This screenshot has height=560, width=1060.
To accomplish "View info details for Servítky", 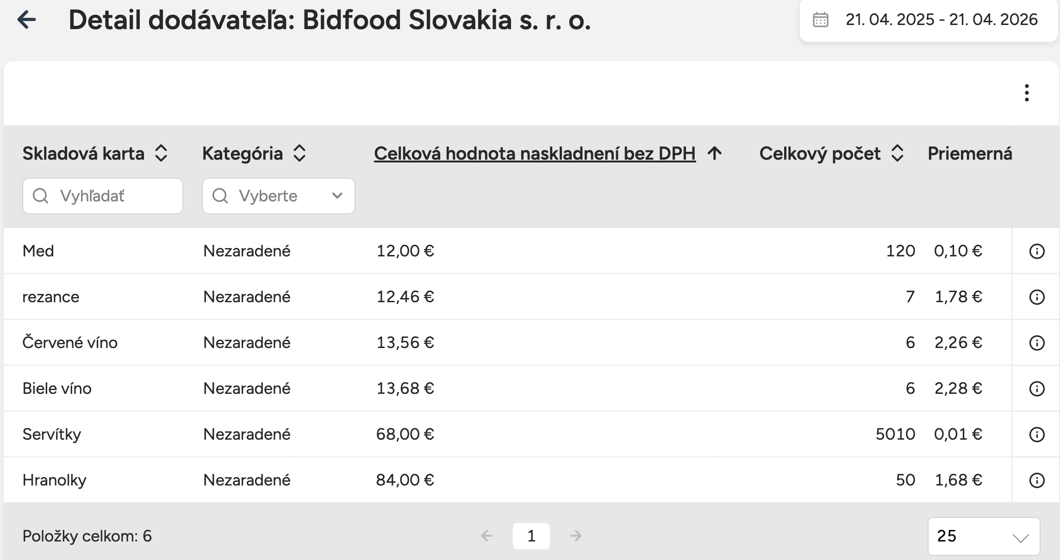I will coord(1036,435).
